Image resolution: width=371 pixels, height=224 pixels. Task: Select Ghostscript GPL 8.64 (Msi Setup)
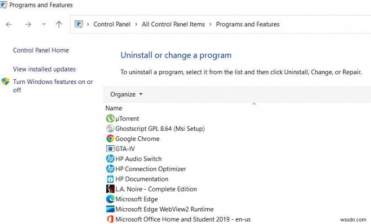[x=160, y=128]
